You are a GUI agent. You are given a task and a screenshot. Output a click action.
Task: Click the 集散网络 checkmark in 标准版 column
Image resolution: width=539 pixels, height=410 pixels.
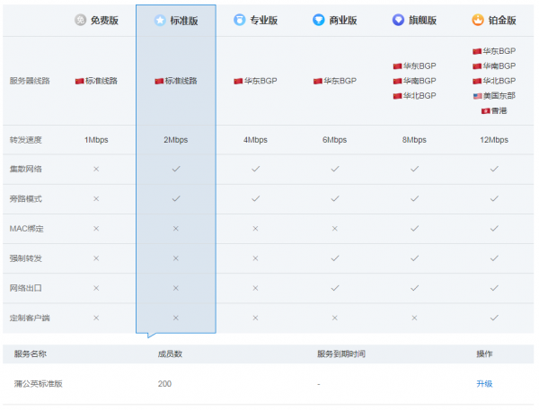pyautogui.click(x=175, y=169)
